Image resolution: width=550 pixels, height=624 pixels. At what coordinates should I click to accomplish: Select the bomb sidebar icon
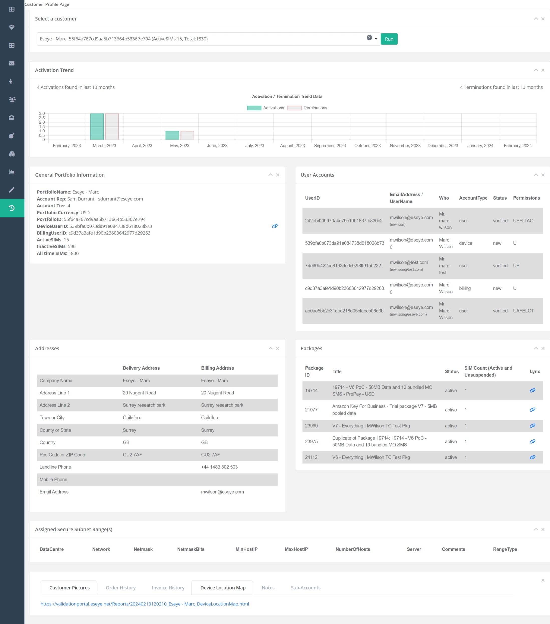[x=12, y=136]
